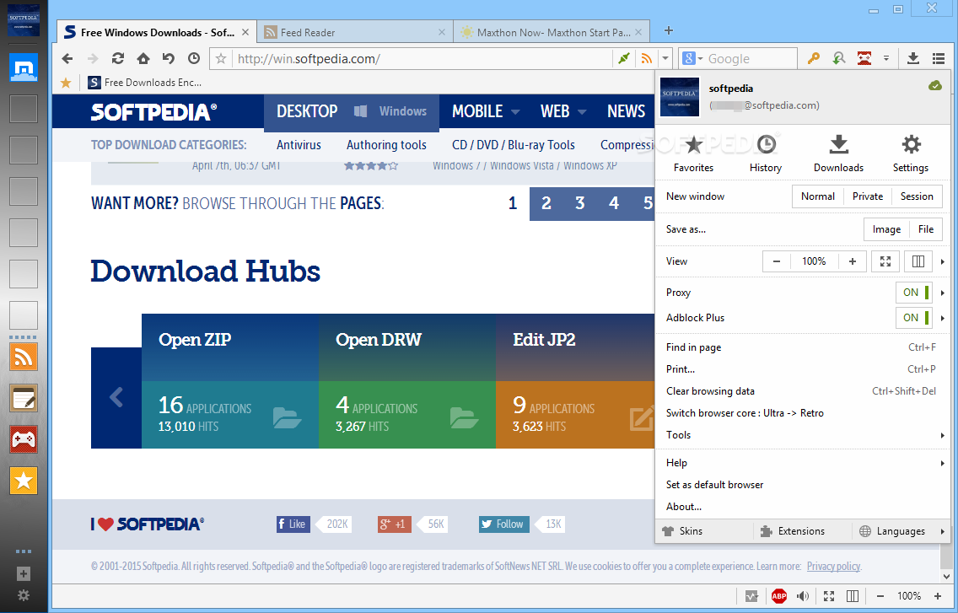
Task: Select Find in page menu item
Action: click(x=803, y=347)
